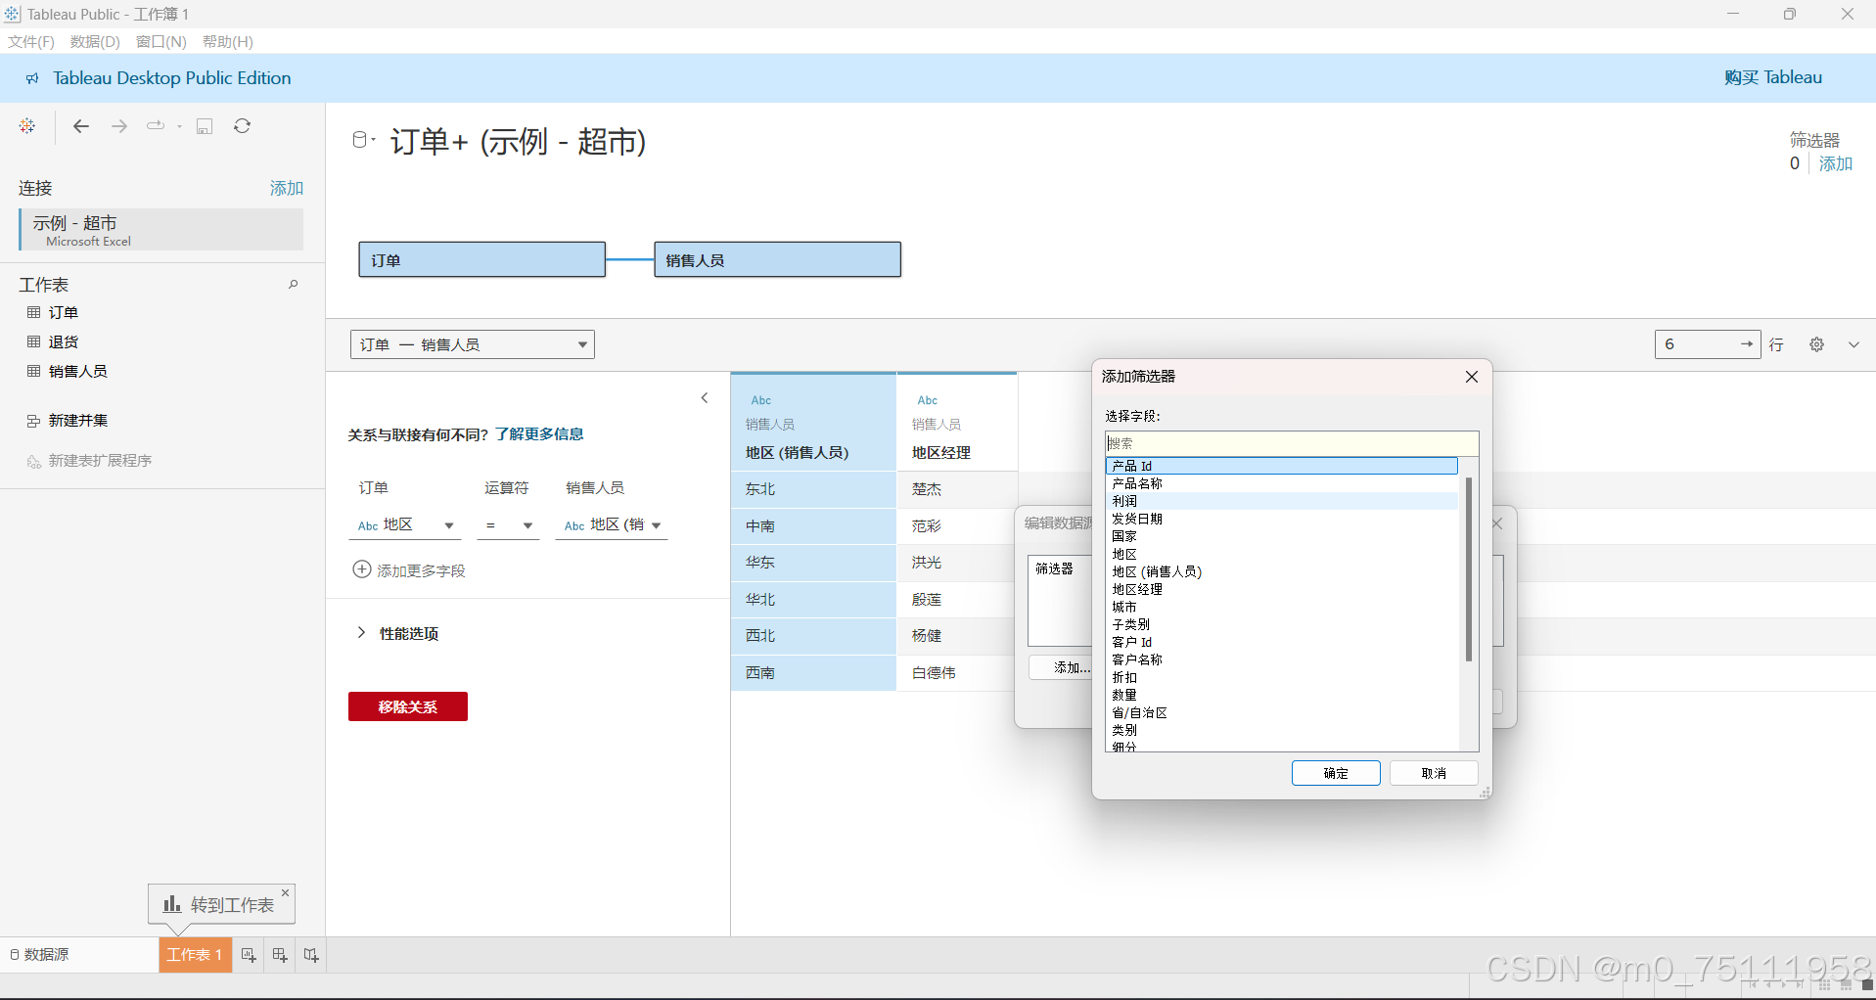Screen dimensions: 1876x1000
Task: Select the 销售人员 table box on the canvas
Action: point(777,260)
